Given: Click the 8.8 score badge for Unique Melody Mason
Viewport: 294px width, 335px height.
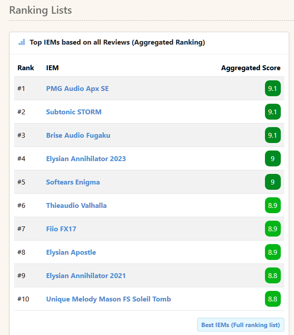Looking at the screenshot, I should 273,299.
